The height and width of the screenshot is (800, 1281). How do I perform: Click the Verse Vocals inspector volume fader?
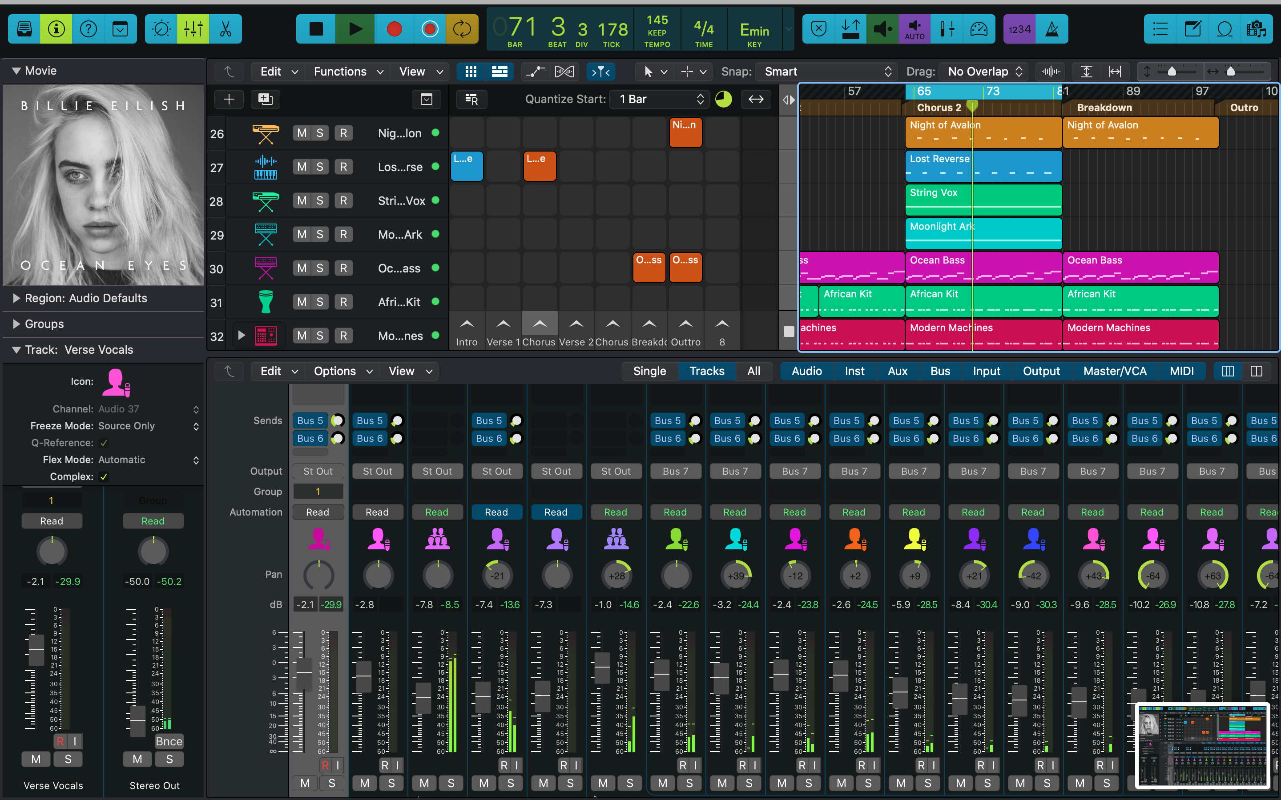pos(36,650)
